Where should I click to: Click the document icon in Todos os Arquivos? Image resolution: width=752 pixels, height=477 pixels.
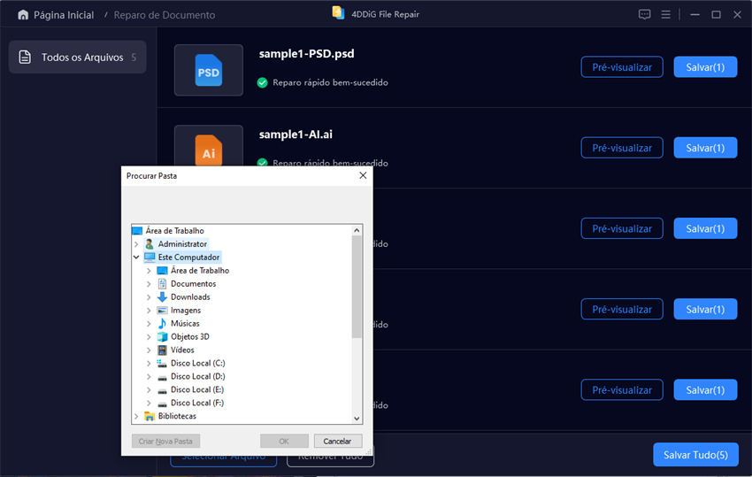coord(25,58)
